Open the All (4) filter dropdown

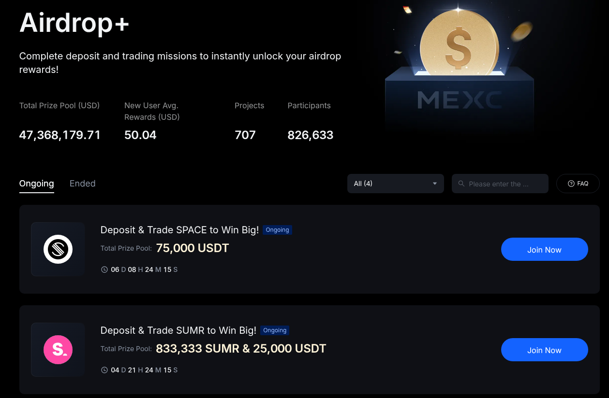point(395,184)
